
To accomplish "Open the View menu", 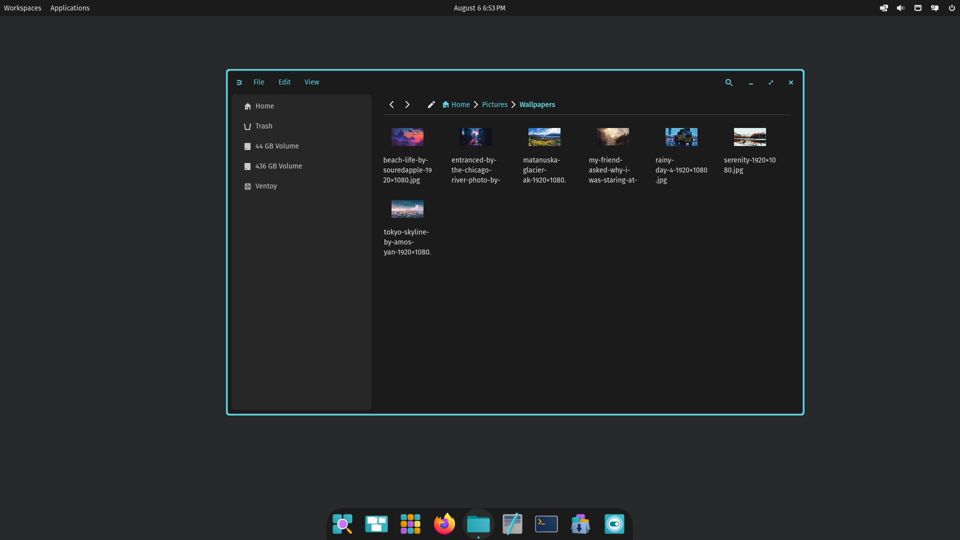I will (311, 82).
